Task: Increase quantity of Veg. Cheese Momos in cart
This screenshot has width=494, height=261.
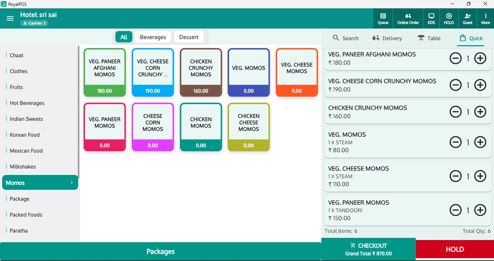Action: 480,176
